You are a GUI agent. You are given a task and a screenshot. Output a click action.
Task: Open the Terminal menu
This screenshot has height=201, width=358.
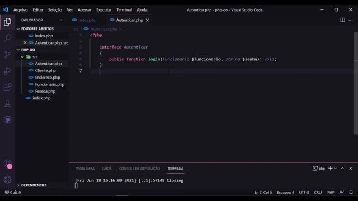click(124, 10)
